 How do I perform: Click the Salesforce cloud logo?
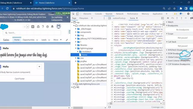(4, 27)
